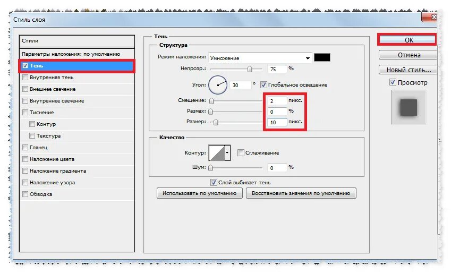Enable the Наложение узора checkbox

coord(25,182)
